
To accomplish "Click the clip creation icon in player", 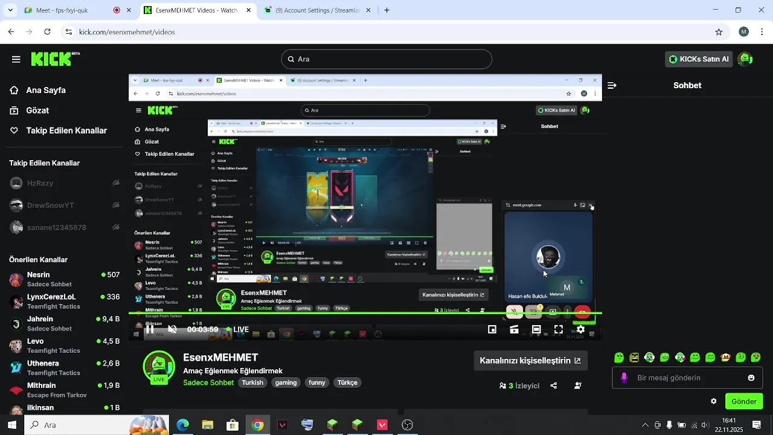I will [x=514, y=329].
